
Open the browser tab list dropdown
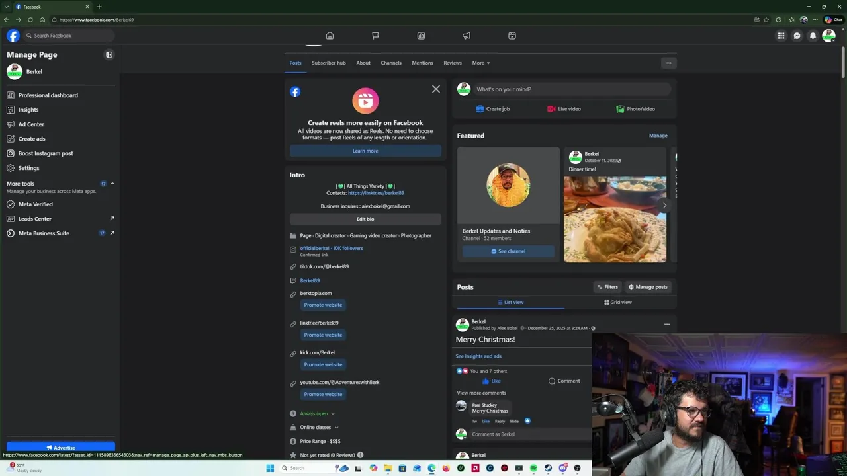(6, 7)
